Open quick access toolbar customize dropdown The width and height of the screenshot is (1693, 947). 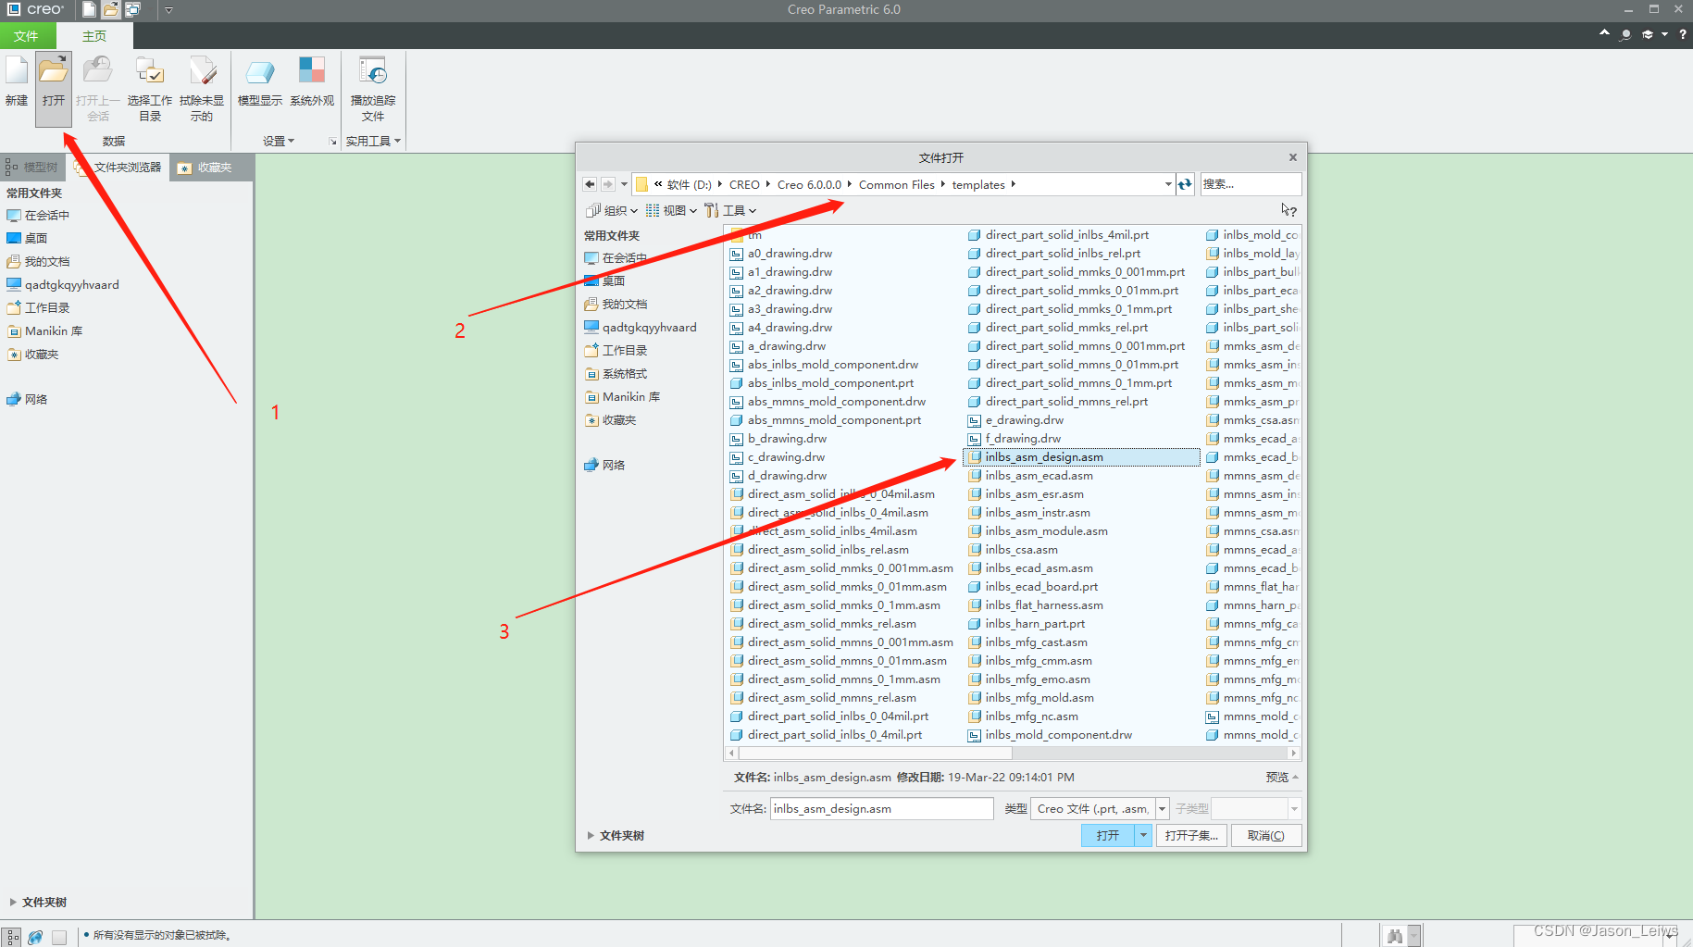169,9
